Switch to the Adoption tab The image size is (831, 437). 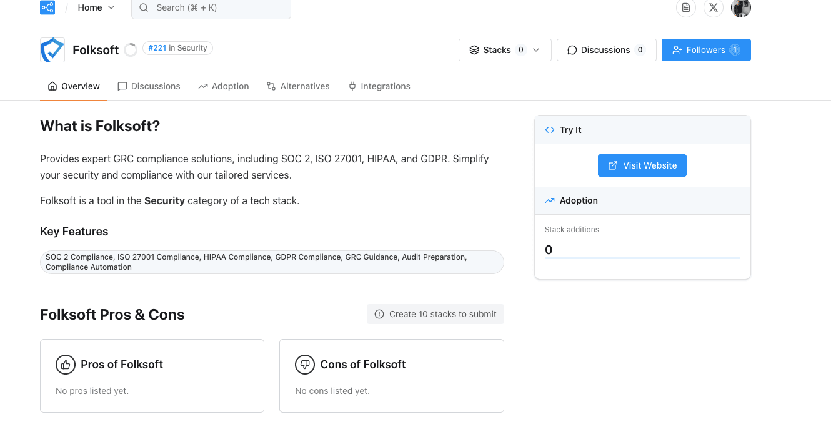[224, 86]
